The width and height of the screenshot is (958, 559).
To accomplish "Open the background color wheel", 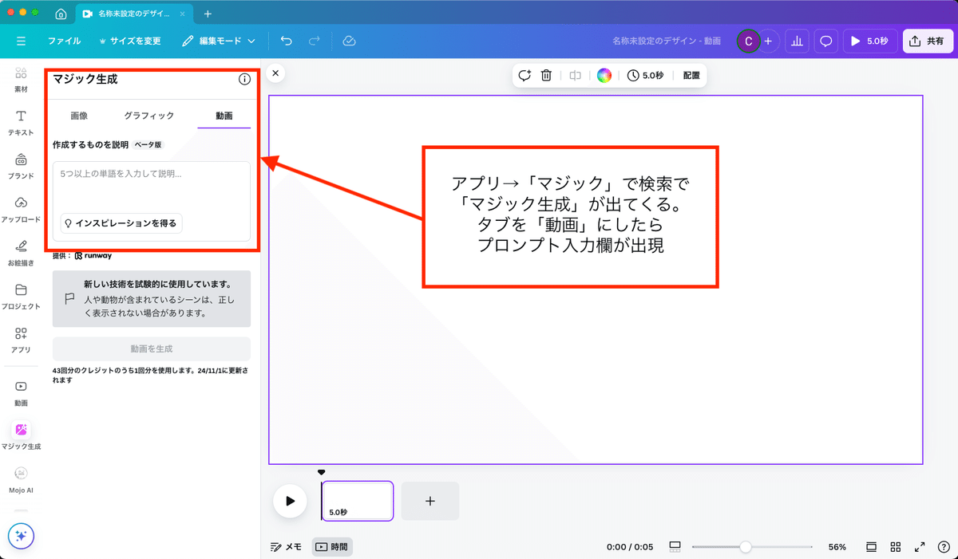I will (x=604, y=75).
